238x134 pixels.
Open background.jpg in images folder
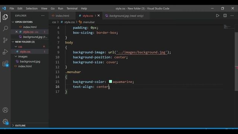point(30,61)
